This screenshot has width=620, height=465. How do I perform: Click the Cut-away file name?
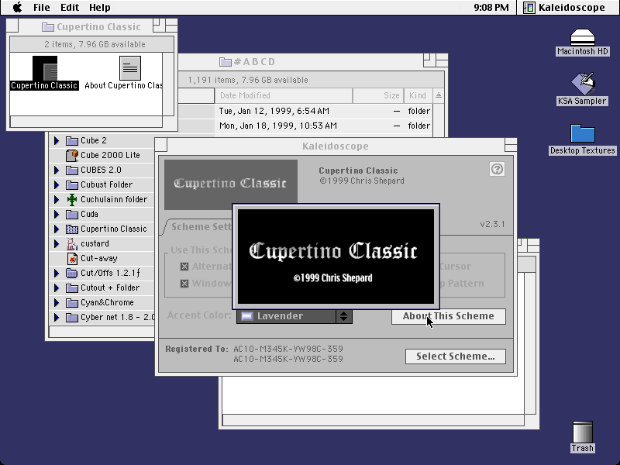pyautogui.click(x=99, y=259)
